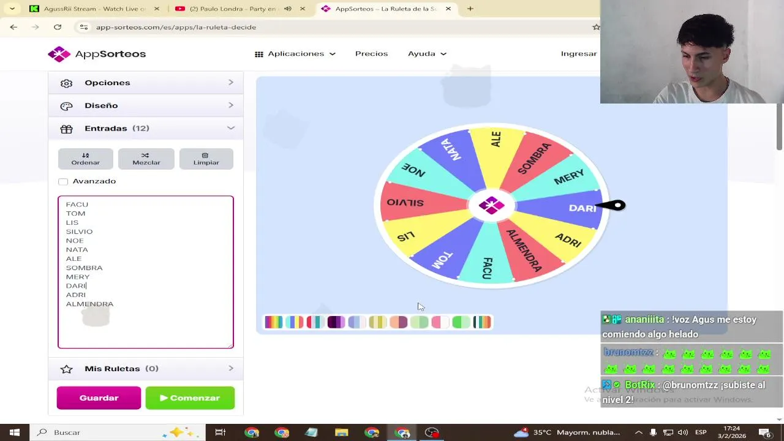Expand the Mis Ruletas section

(146, 369)
